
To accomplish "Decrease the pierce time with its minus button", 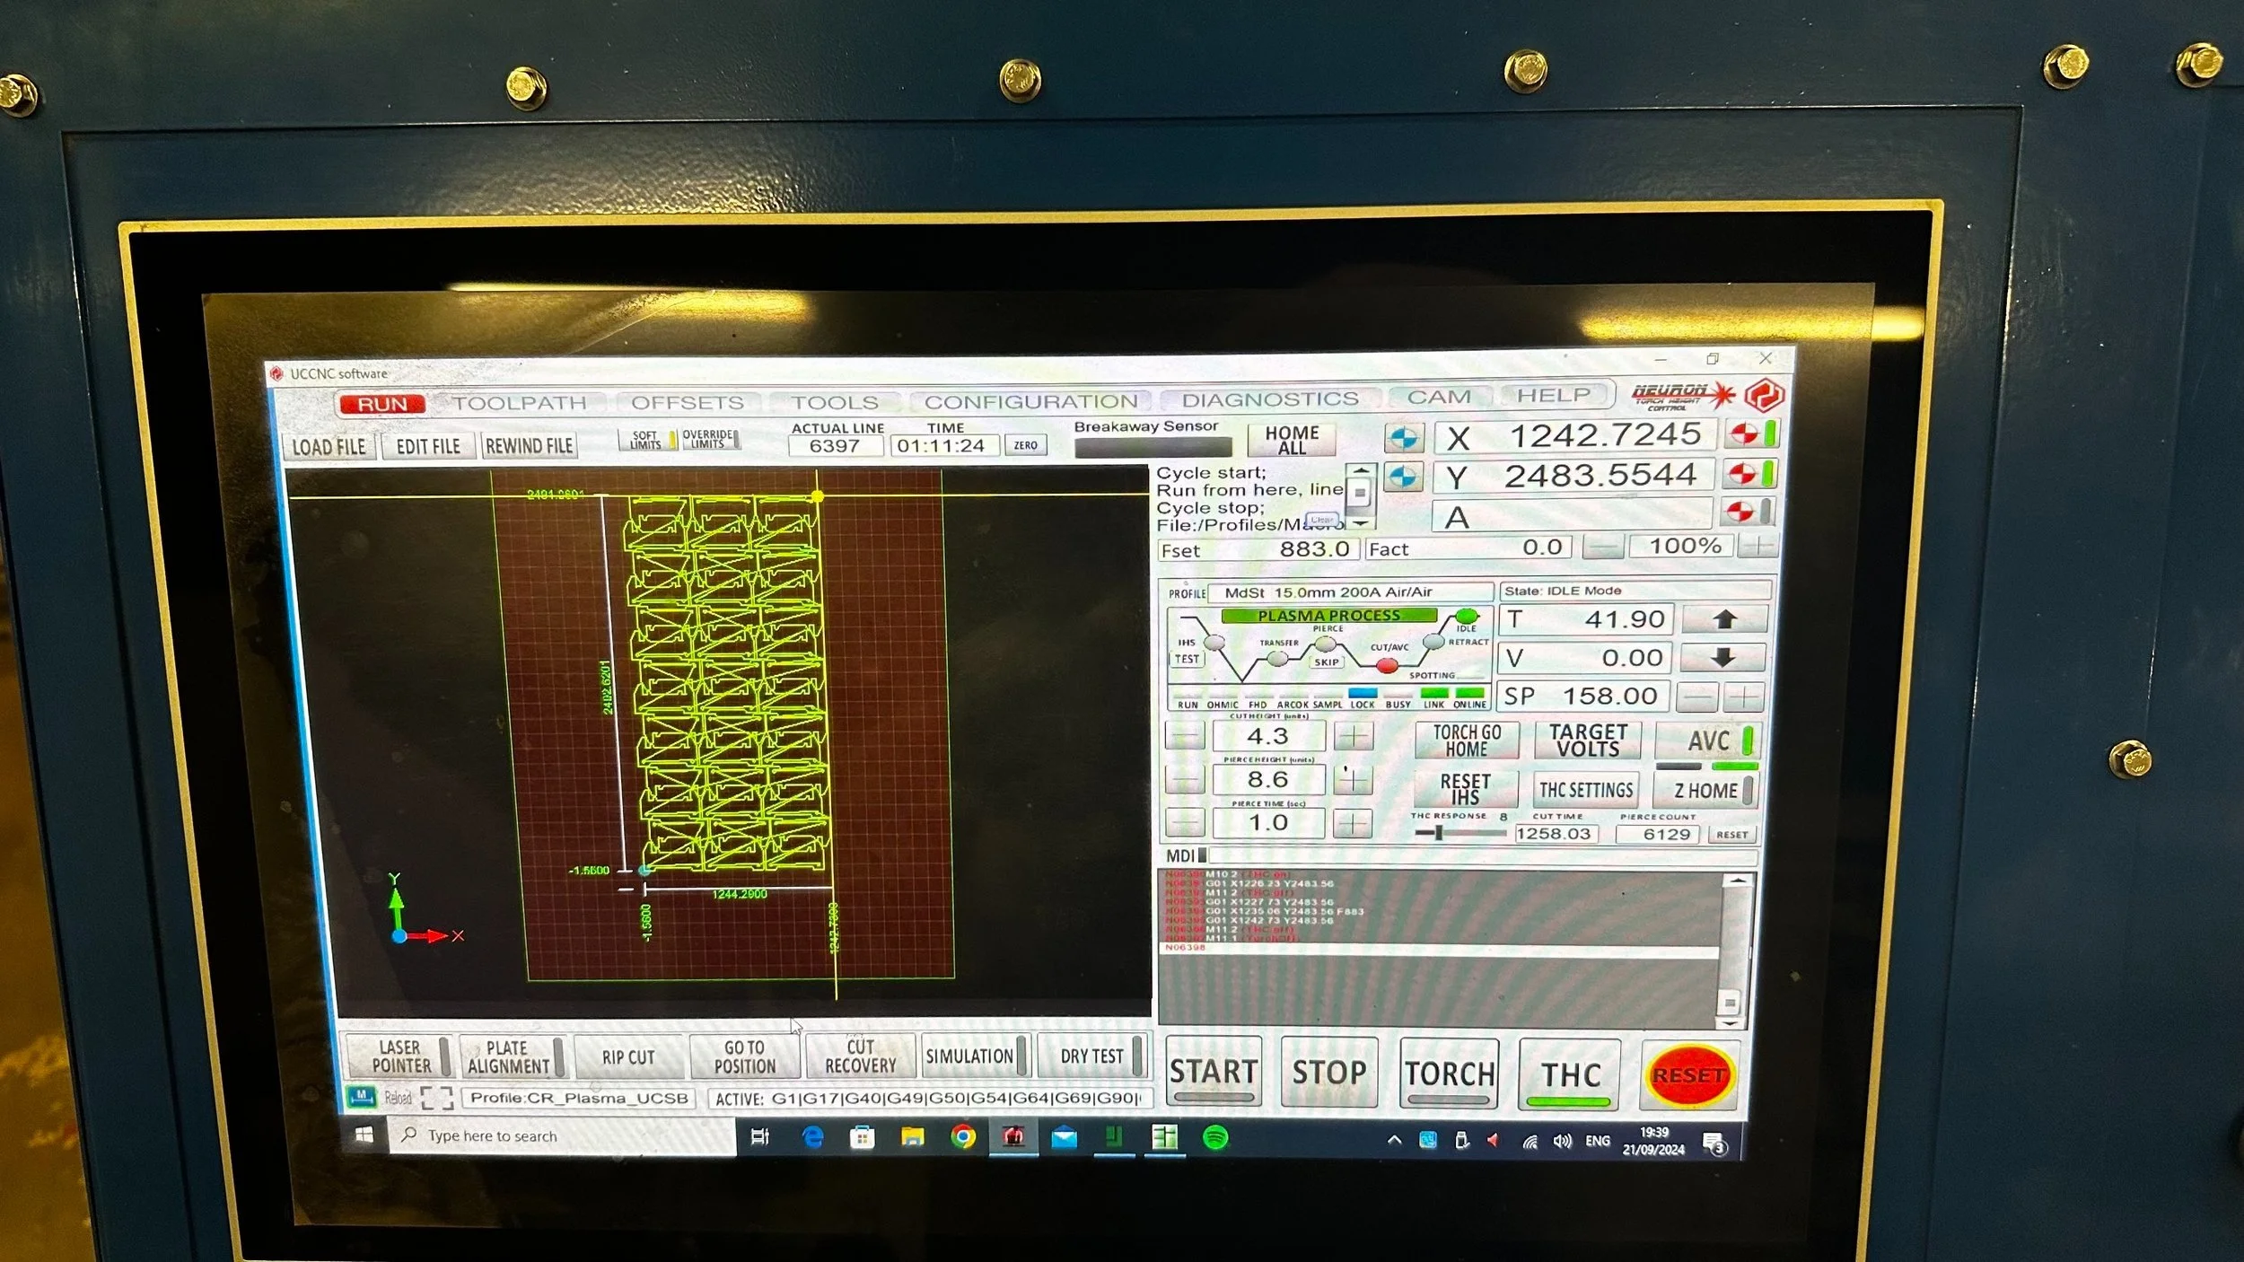I will (x=1184, y=822).
